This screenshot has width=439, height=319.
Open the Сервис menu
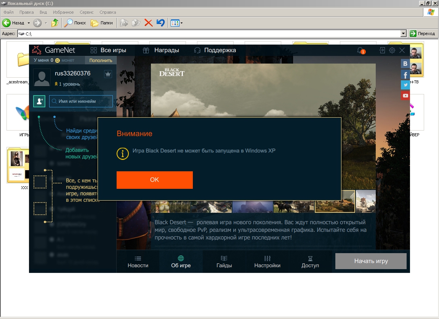tap(87, 12)
